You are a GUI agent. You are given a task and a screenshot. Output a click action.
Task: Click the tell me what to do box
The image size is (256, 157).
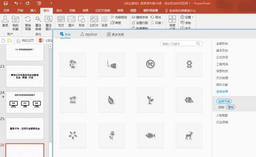[x=180, y=11]
